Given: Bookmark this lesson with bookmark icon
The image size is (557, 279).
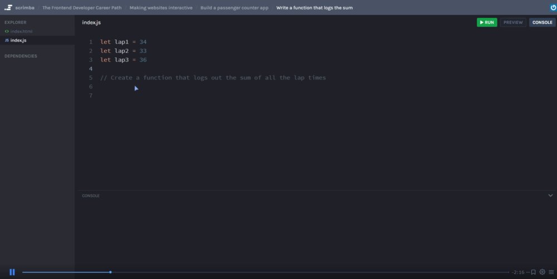Looking at the screenshot, I should coord(533,272).
